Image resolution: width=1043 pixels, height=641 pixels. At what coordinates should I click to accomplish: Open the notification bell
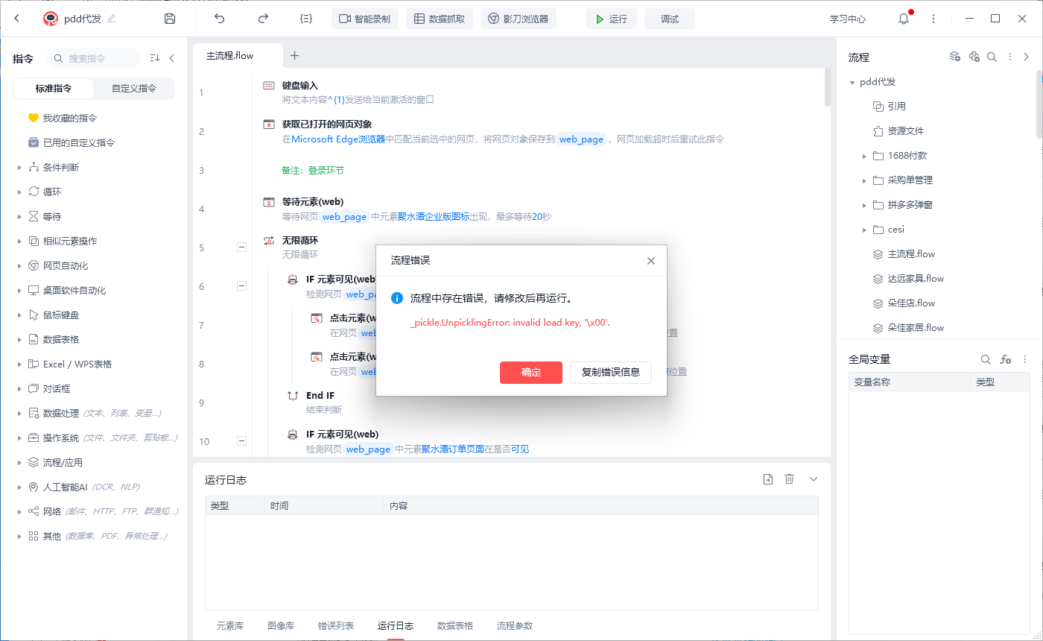click(x=904, y=19)
